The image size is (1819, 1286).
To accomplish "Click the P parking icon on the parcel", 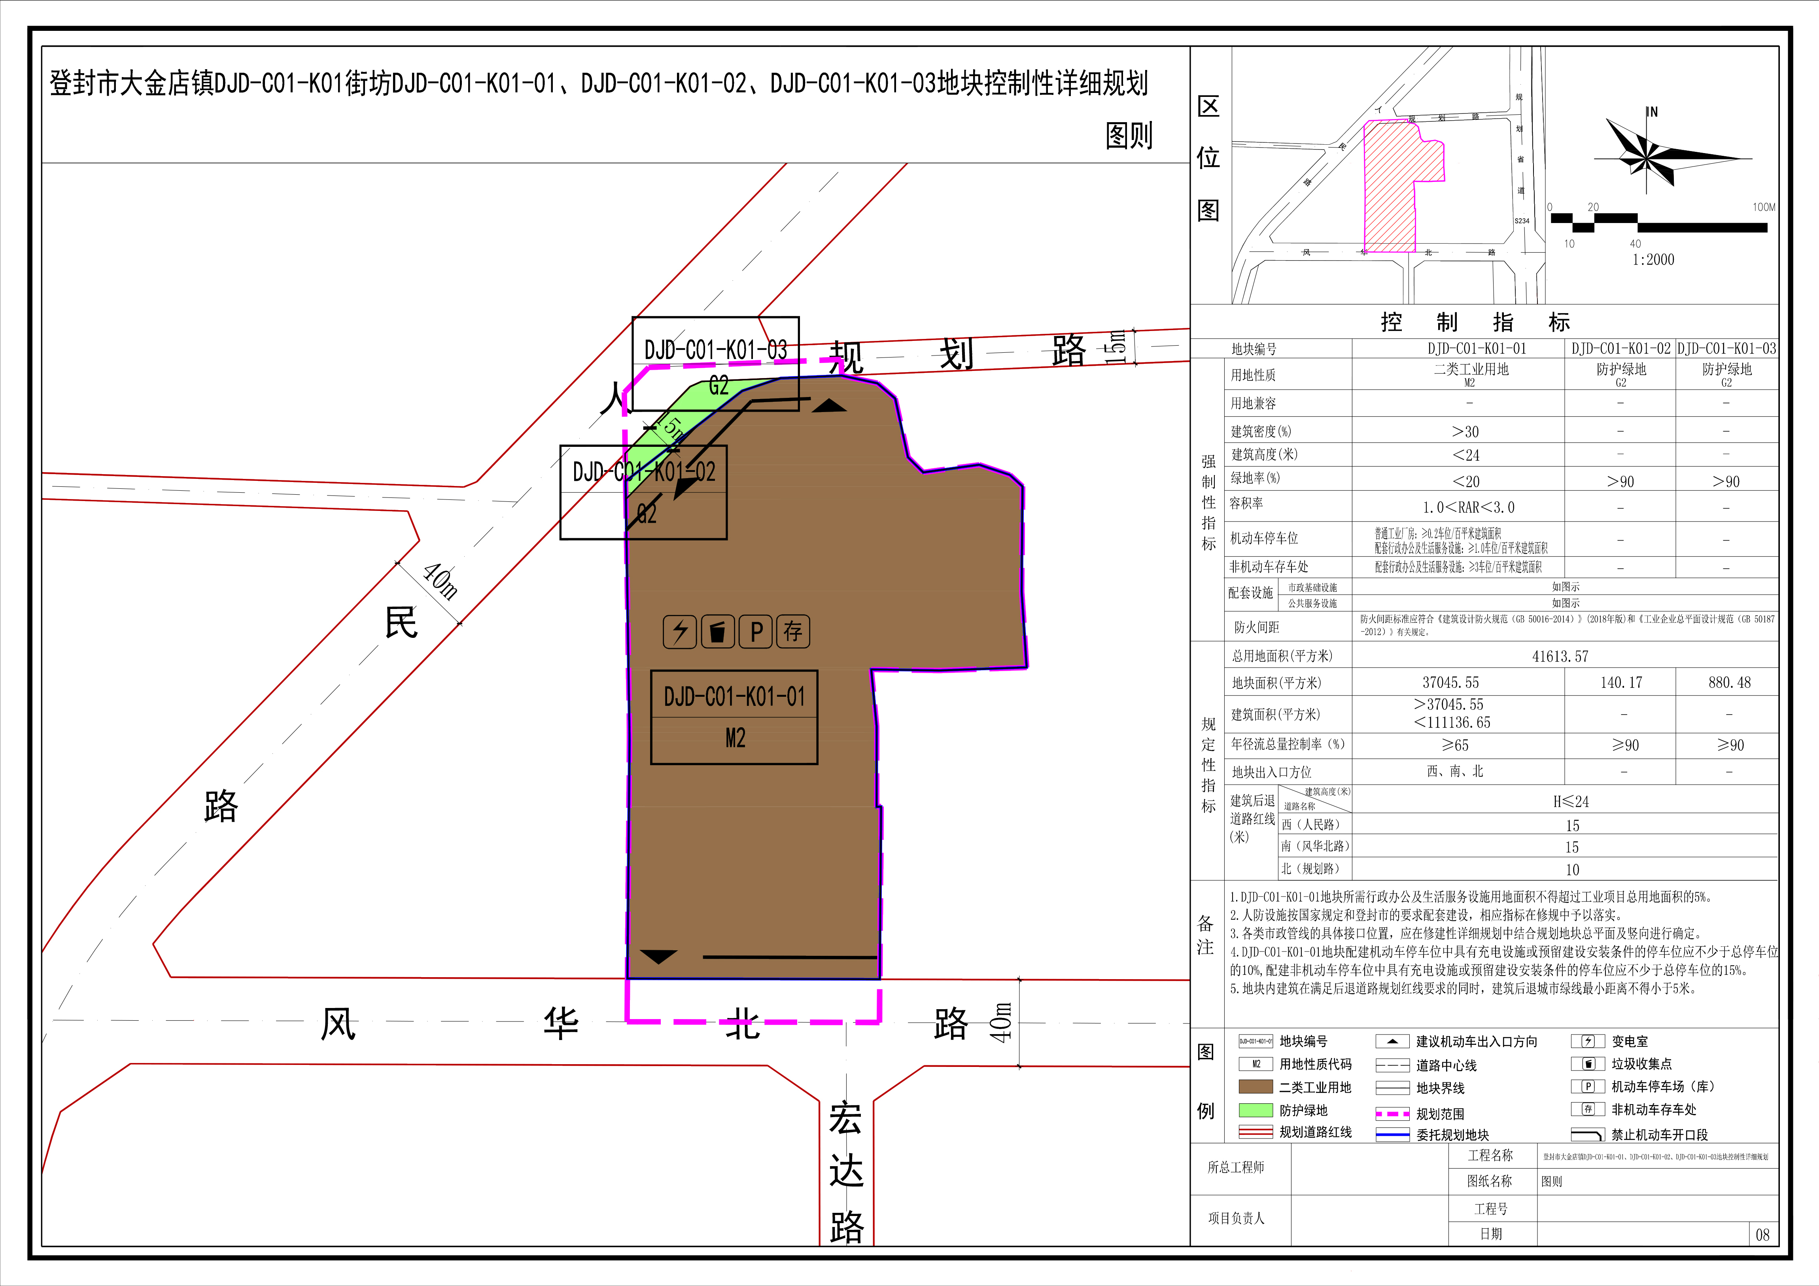I will [x=756, y=632].
